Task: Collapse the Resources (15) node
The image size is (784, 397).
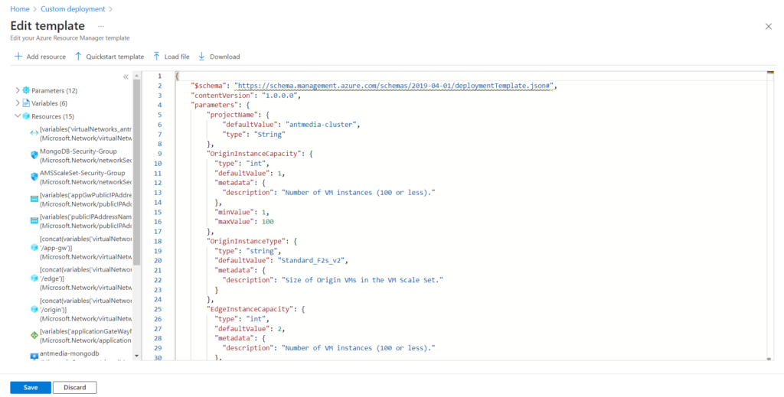Action: [18, 116]
